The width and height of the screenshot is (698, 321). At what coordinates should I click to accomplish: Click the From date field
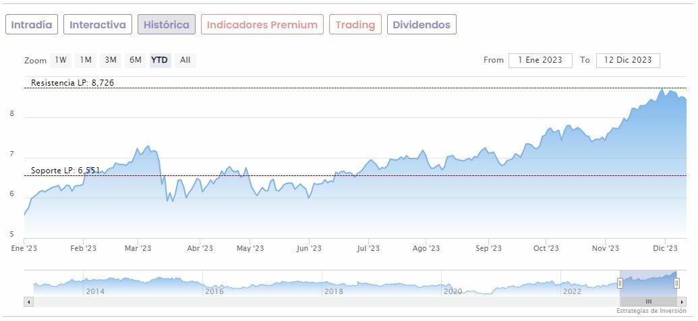click(540, 60)
